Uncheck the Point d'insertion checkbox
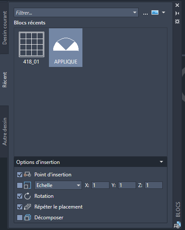 (20, 175)
